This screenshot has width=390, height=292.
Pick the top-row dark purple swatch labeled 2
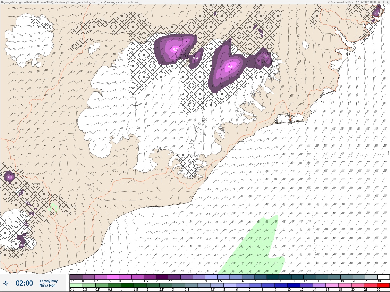pyautogui.click(x=162, y=277)
